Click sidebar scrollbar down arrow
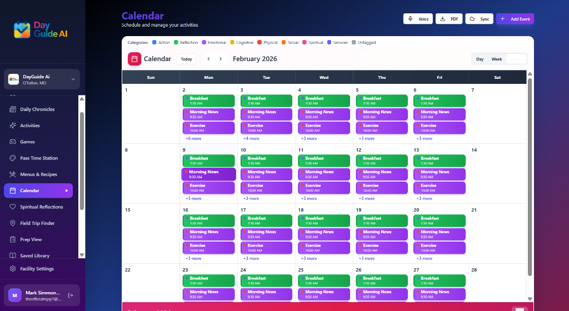The image size is (569, 311). pos(82,255)
